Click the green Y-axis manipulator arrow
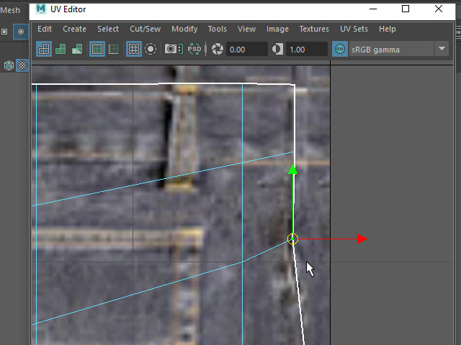 [x=292, y=170]
